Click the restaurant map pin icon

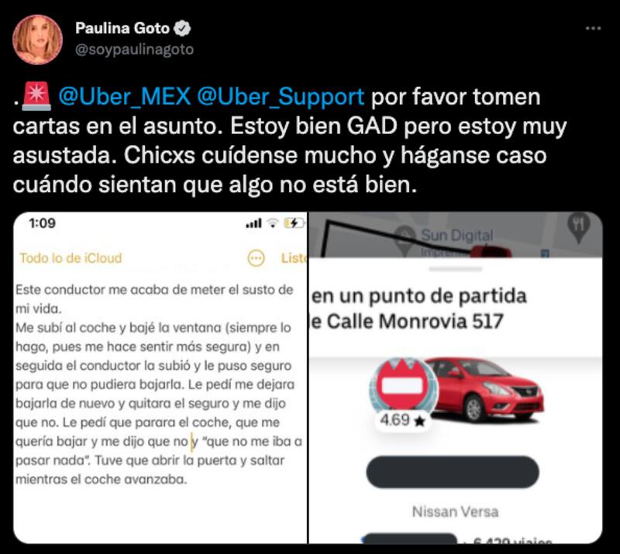(x=578, y=227)
